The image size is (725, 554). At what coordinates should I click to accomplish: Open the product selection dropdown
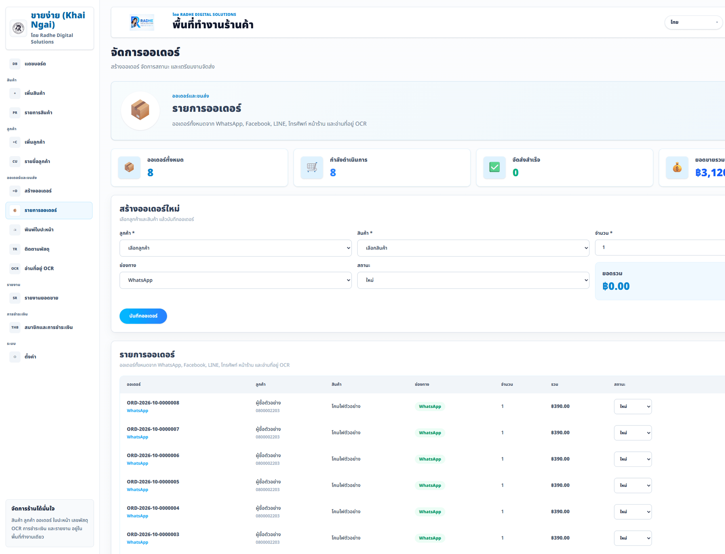(x=473, y=248)
